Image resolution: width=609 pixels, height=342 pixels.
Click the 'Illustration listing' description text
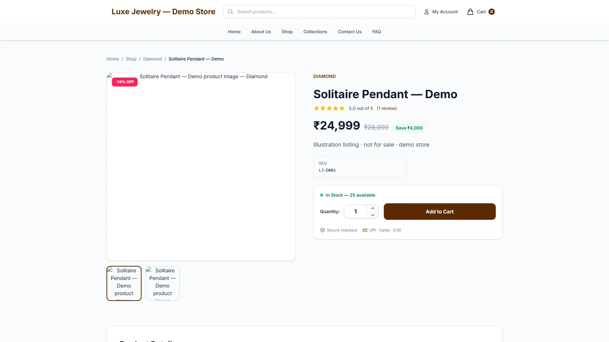coord(371,145)
